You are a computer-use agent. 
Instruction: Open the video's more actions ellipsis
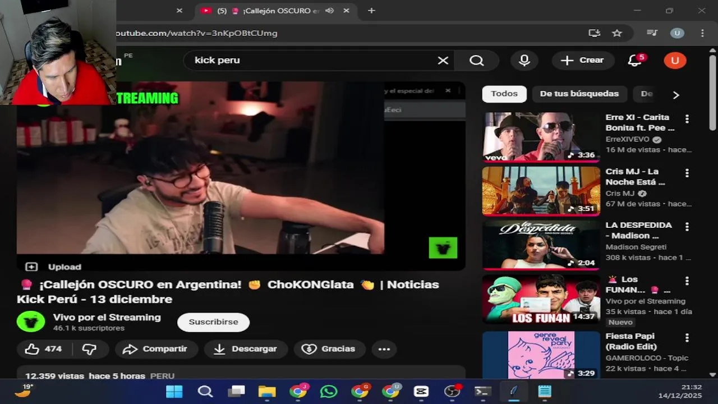(x=384, y=349)
